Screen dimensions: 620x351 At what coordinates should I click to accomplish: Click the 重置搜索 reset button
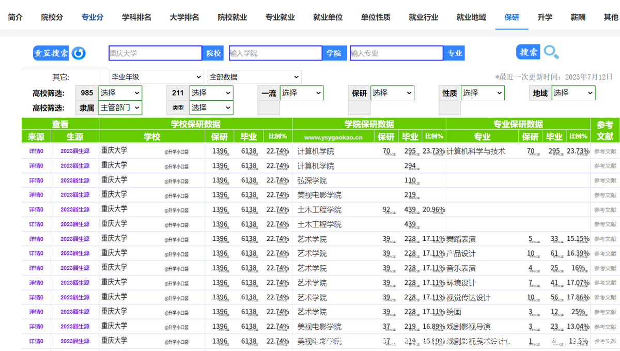coord(52,53)
